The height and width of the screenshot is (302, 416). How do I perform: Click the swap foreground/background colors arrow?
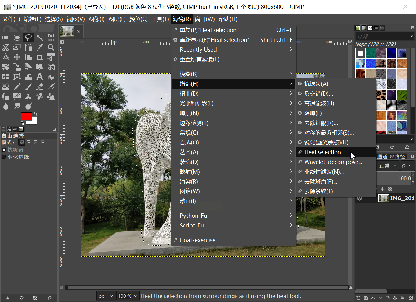click(35, 114)
